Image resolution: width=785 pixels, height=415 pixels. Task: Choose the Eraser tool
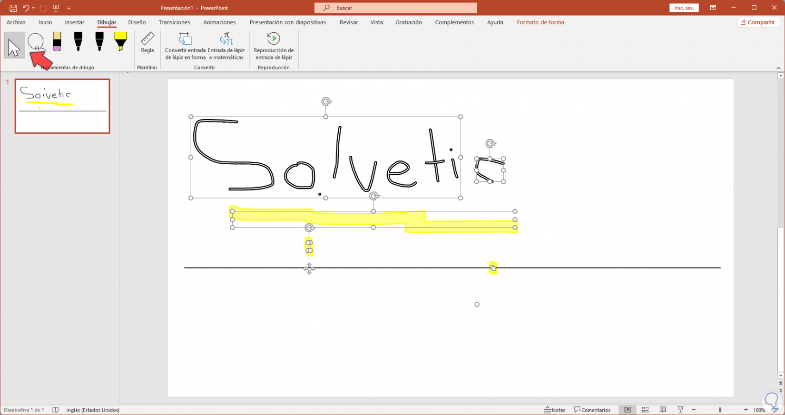(57, 42)
